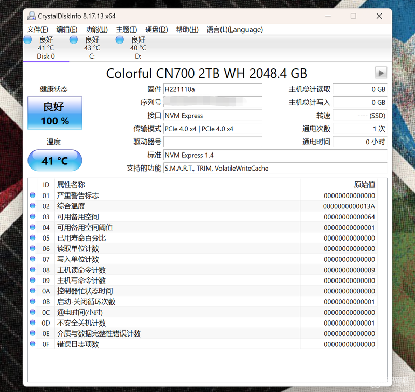Click the 主机总计写入 value 0 GB
This screenshot has width=415, height=392.
(360, 102)
